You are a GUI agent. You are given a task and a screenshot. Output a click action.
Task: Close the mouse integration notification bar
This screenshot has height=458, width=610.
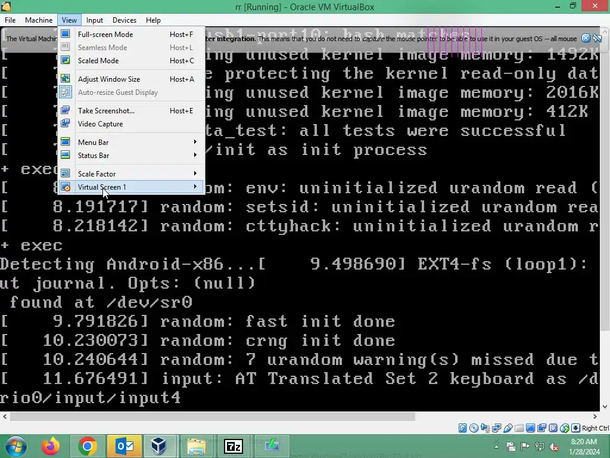[x=586, y=38]
